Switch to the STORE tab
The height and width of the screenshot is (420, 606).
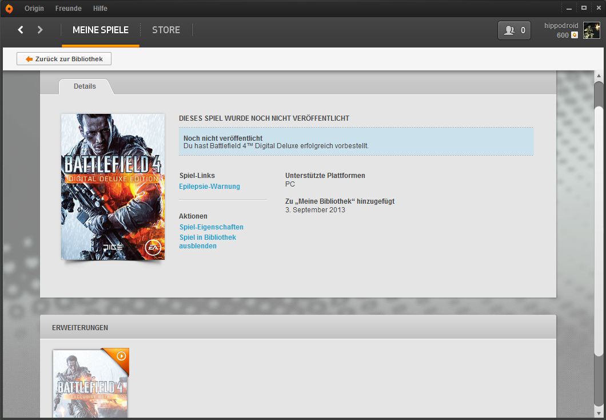(x=166, y=30)
